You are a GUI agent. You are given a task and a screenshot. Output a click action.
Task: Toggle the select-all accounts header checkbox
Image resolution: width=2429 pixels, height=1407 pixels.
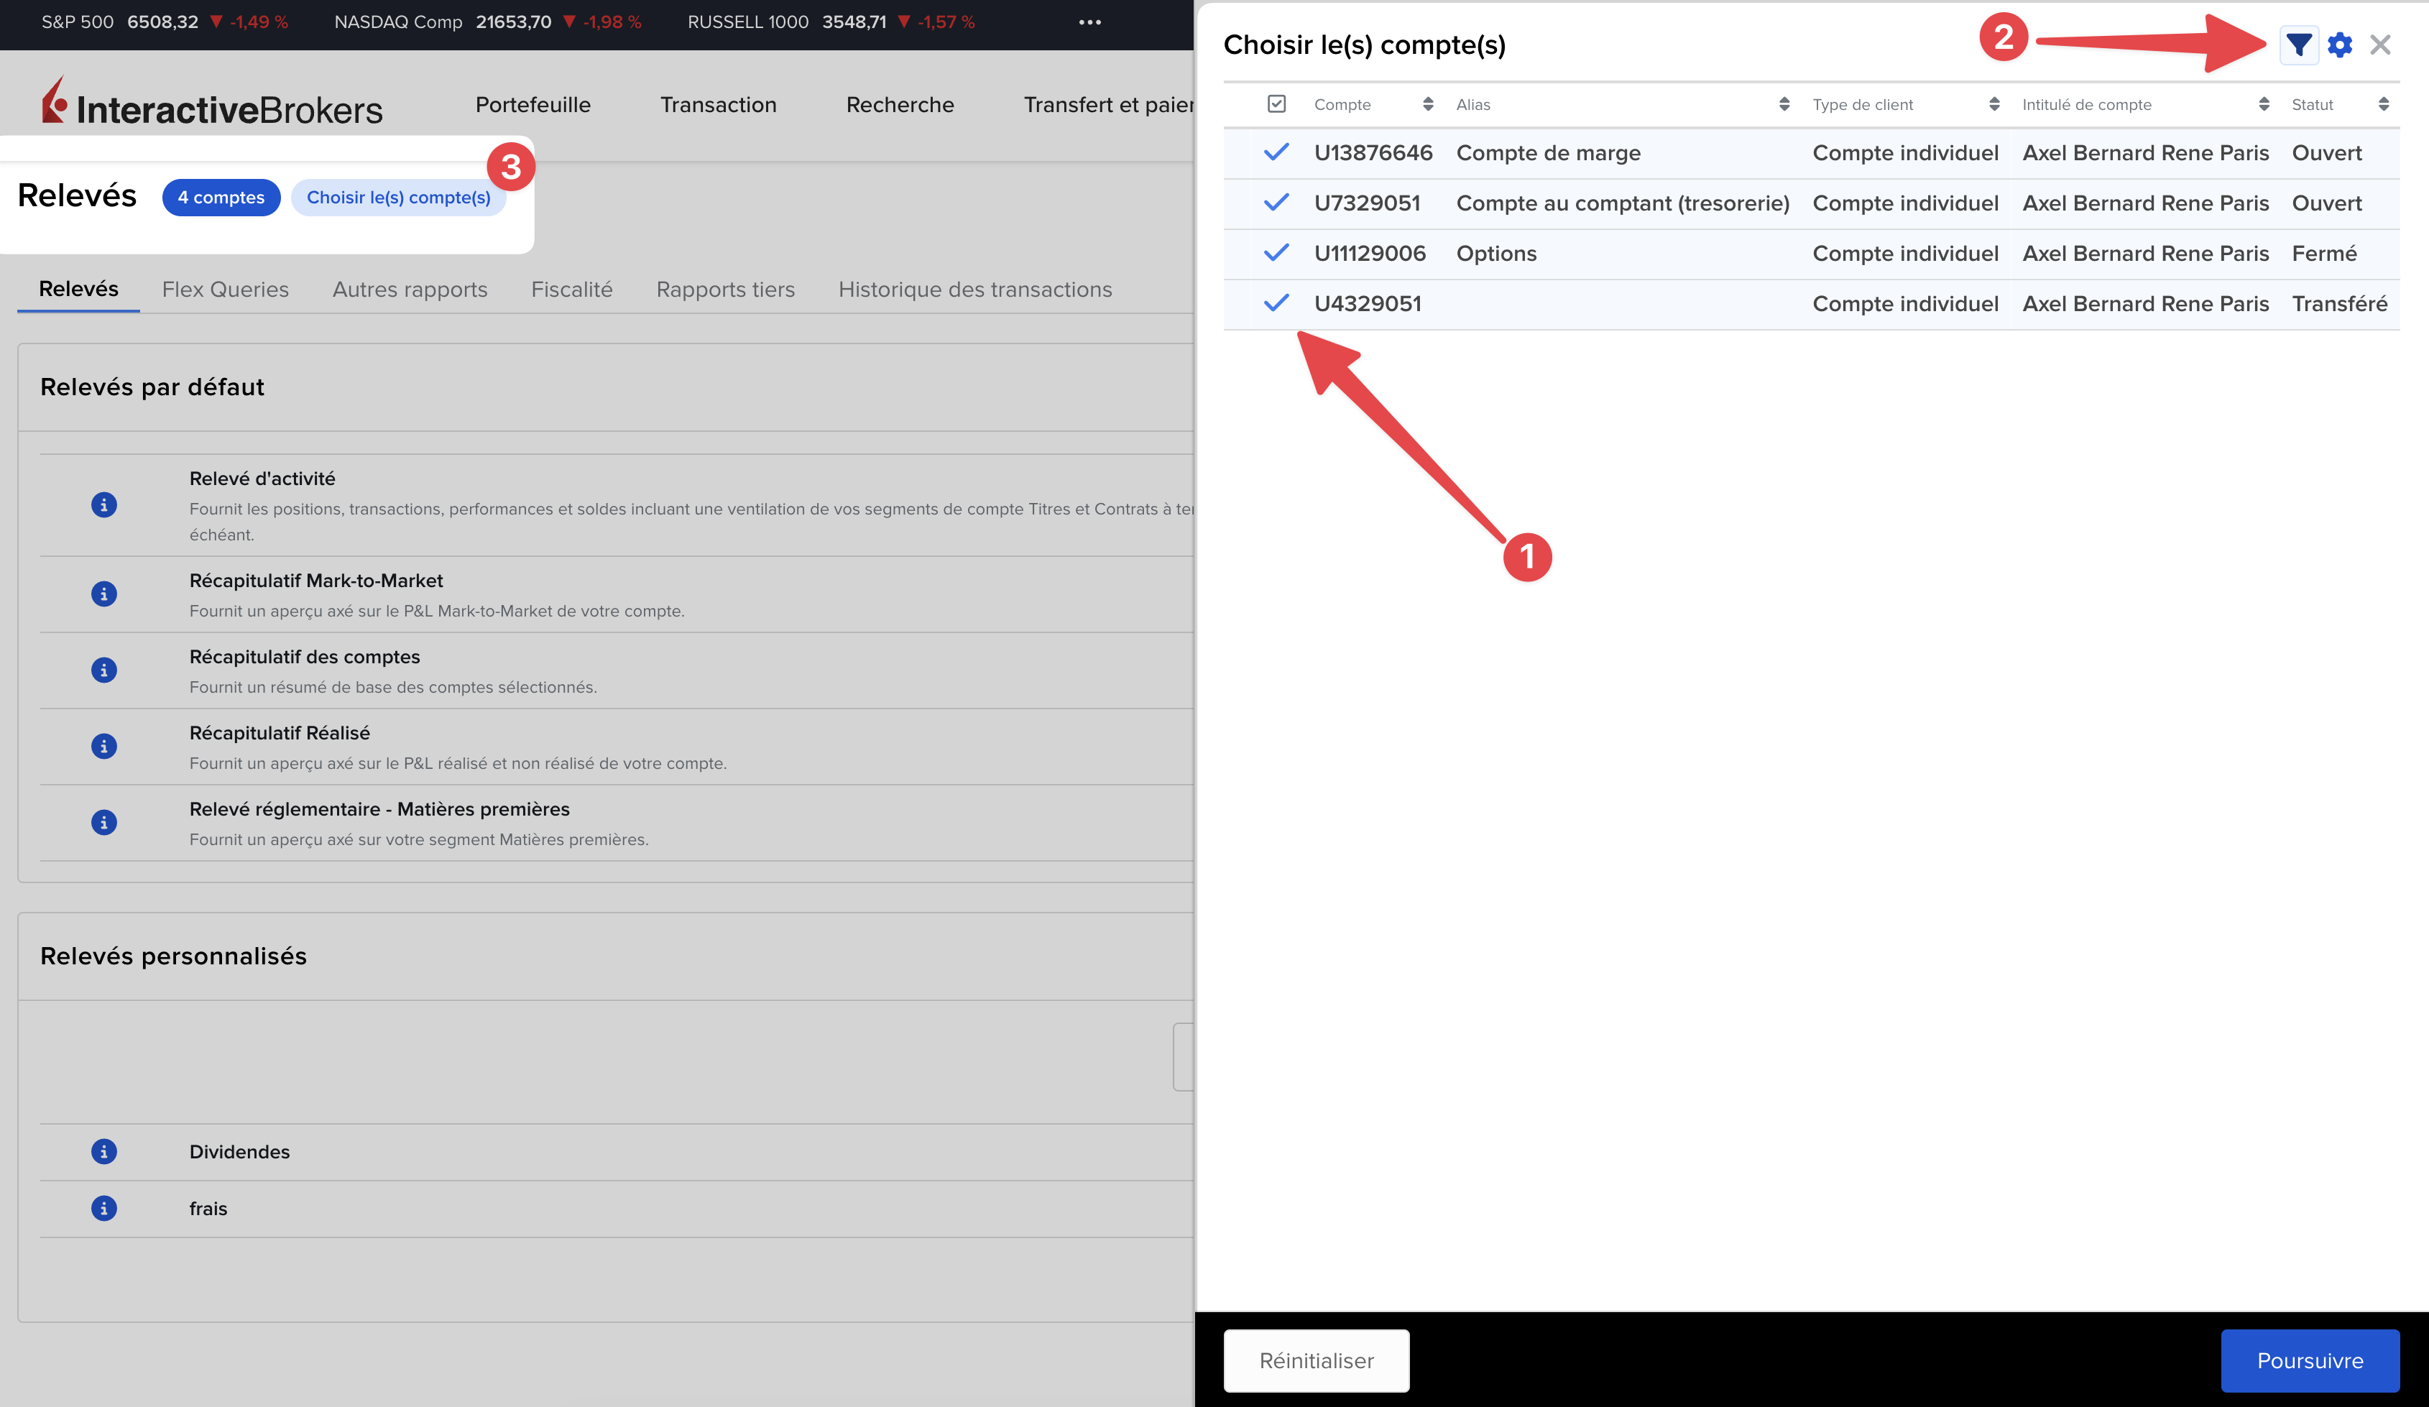[x=1276, y=104]
